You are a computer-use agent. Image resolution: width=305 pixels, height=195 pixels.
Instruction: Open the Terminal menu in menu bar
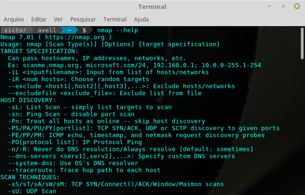[115, 20]
